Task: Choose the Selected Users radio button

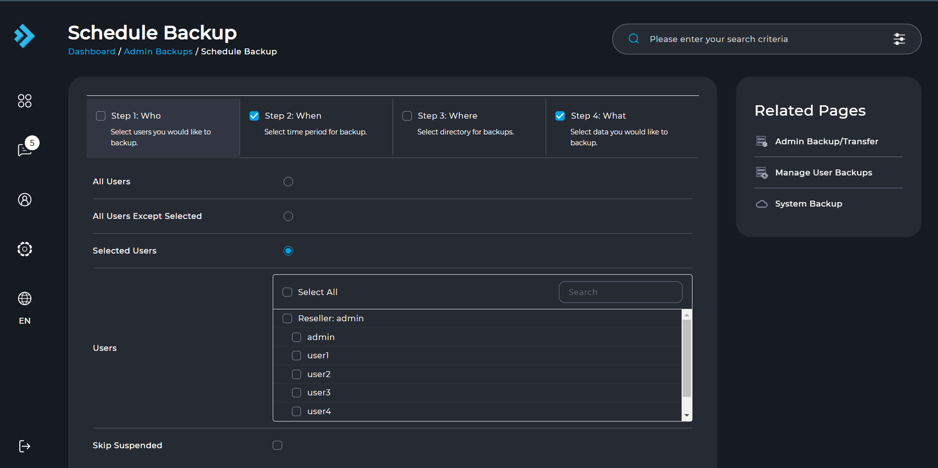Action: click(288, 251)
